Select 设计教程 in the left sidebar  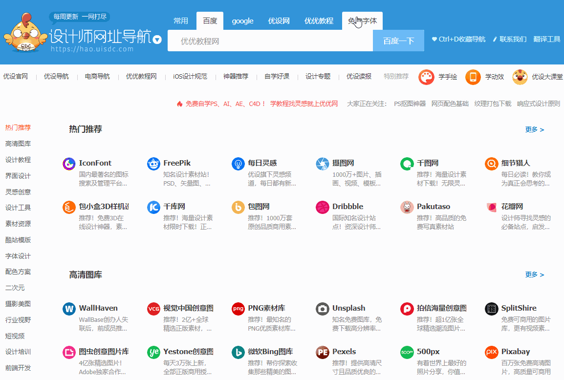18,160
